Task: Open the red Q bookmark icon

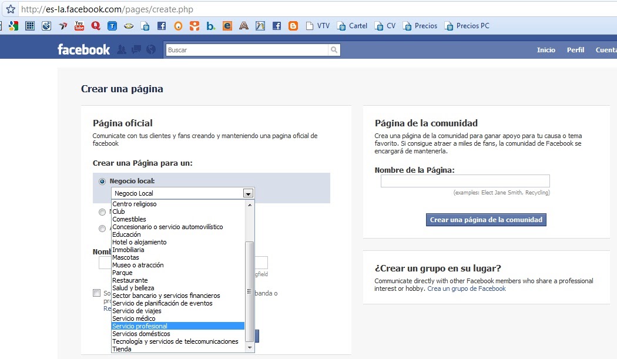Action: pyautogui.click(x=96, y=26)
